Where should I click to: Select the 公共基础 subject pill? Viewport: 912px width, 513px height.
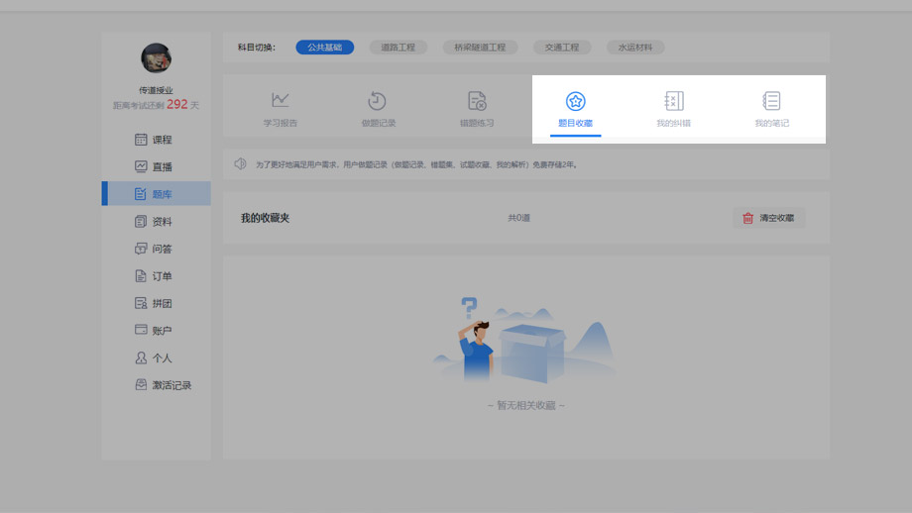coord(324,47)
